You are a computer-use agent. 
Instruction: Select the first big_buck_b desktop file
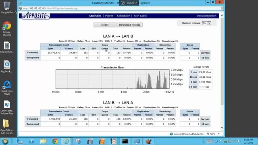[7, 48]
